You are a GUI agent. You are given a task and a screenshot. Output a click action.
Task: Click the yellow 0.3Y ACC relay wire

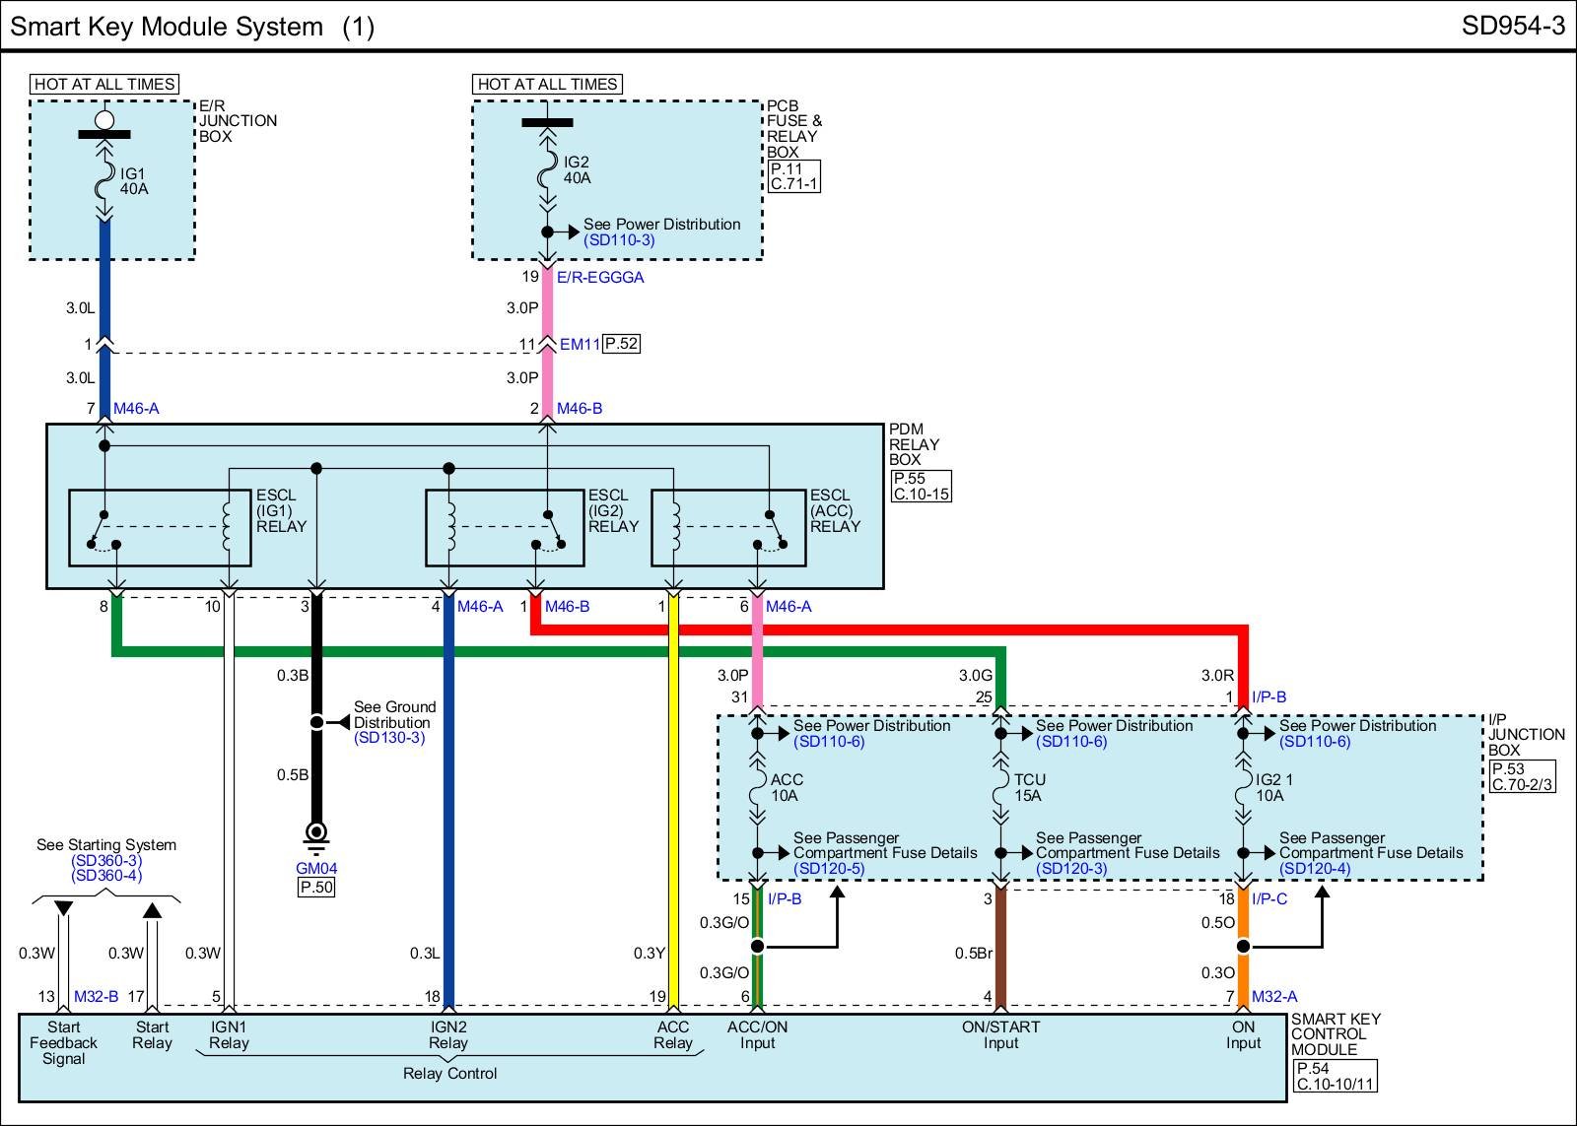(x=673, y=788)
